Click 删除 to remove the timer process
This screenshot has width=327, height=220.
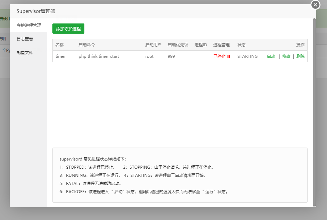pyautogui.click(x=300, y=56)
